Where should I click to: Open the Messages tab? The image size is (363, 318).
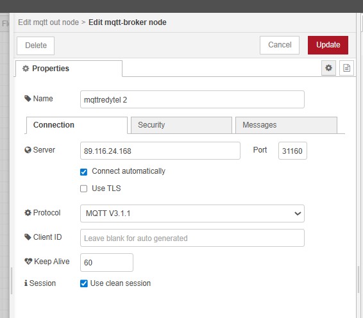286,125
